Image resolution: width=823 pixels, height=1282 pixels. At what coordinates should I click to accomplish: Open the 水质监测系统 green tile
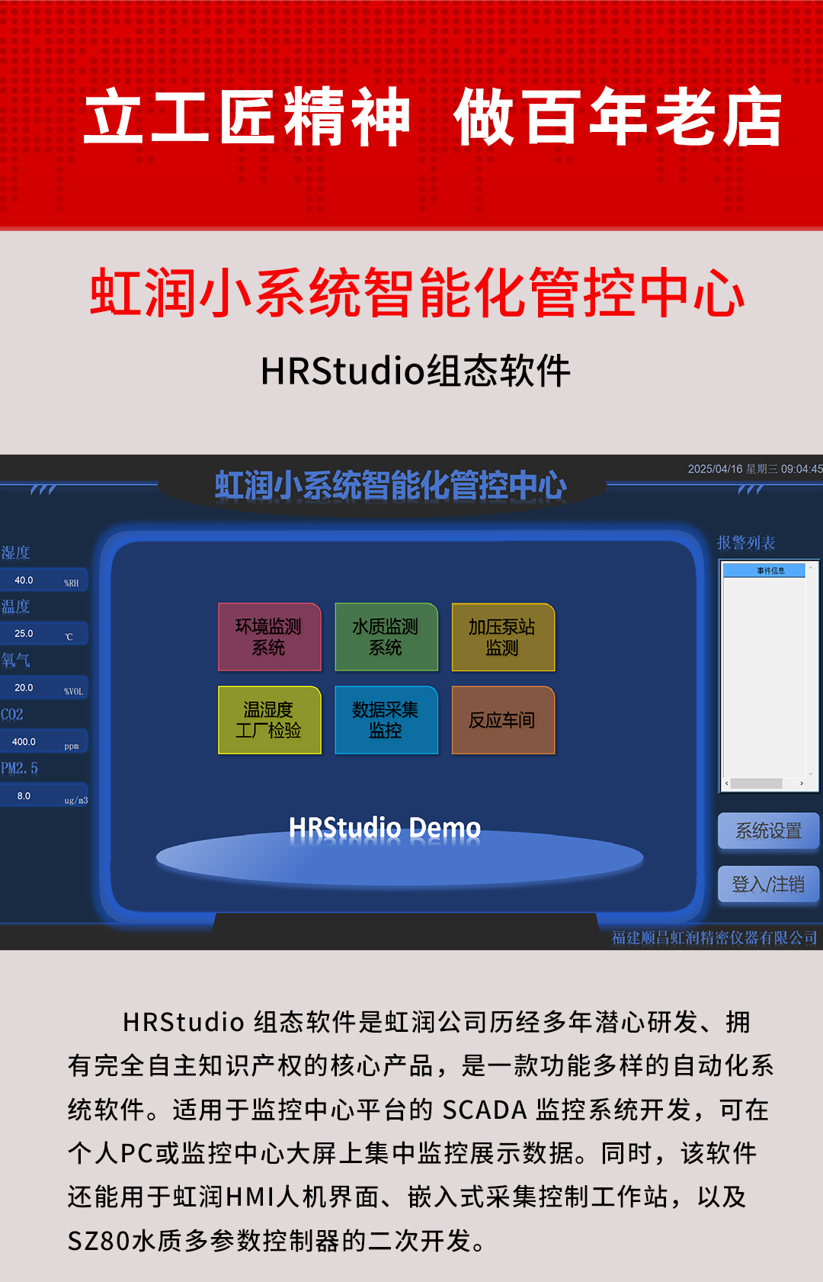click(x=386, y=637)
